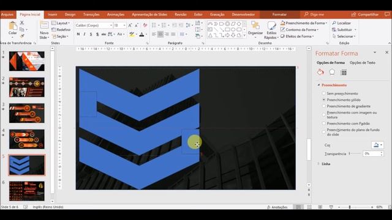Open the comments speech bubble icon
392x220 pixels.
coord(387,15)
